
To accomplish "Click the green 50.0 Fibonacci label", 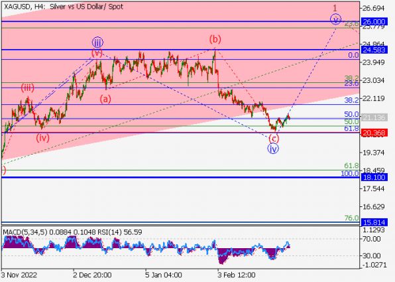I will coord(352,121).
